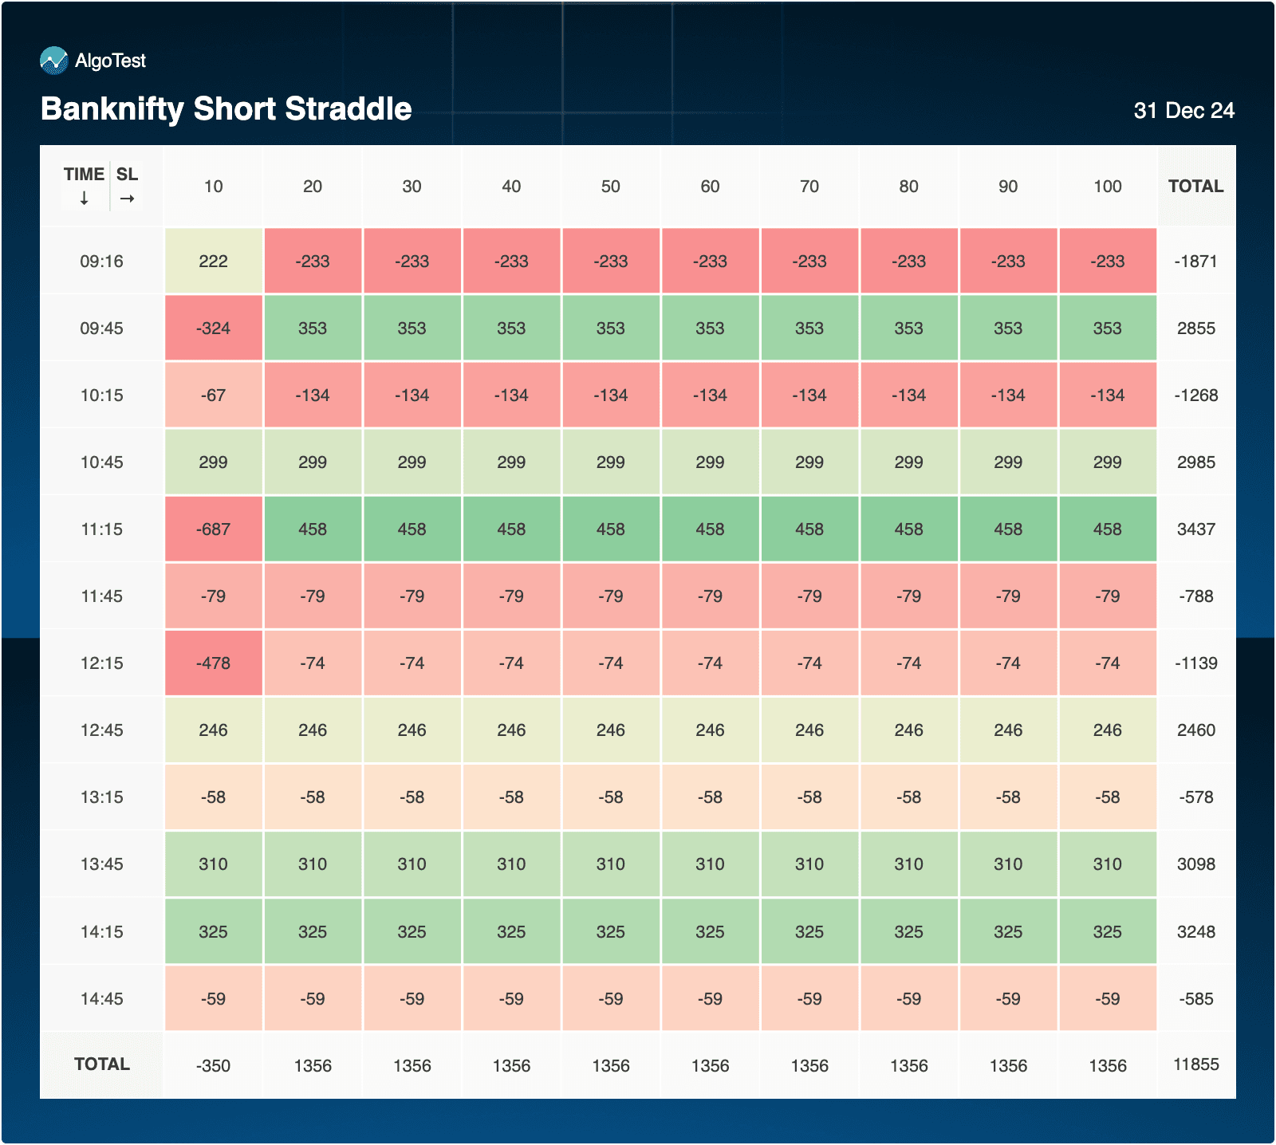The image size is (1276, 1145).
Task: Select the 14:45 time row label
Action: pos(101,999)
